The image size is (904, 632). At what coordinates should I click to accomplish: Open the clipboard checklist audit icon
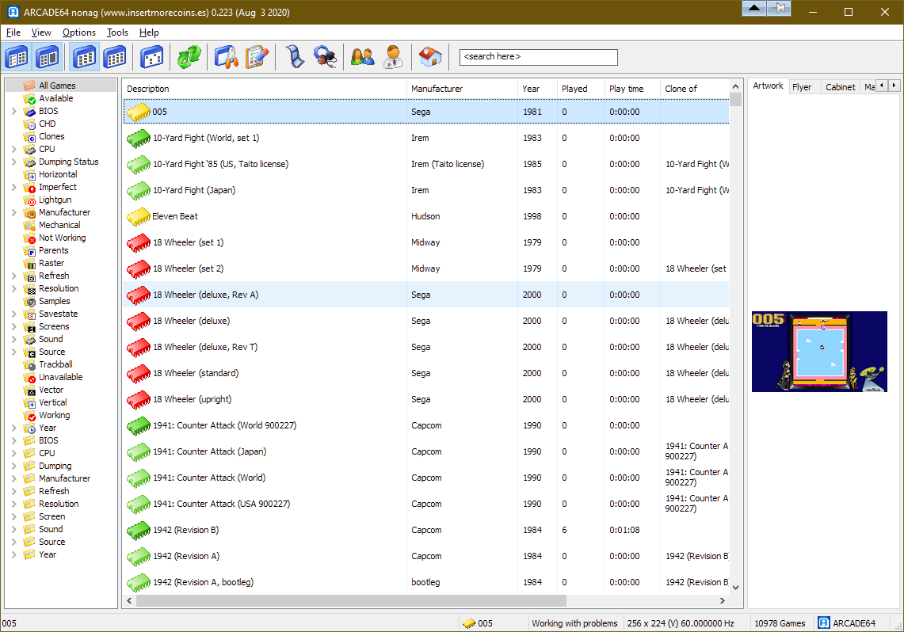click(x=257, y=57)
